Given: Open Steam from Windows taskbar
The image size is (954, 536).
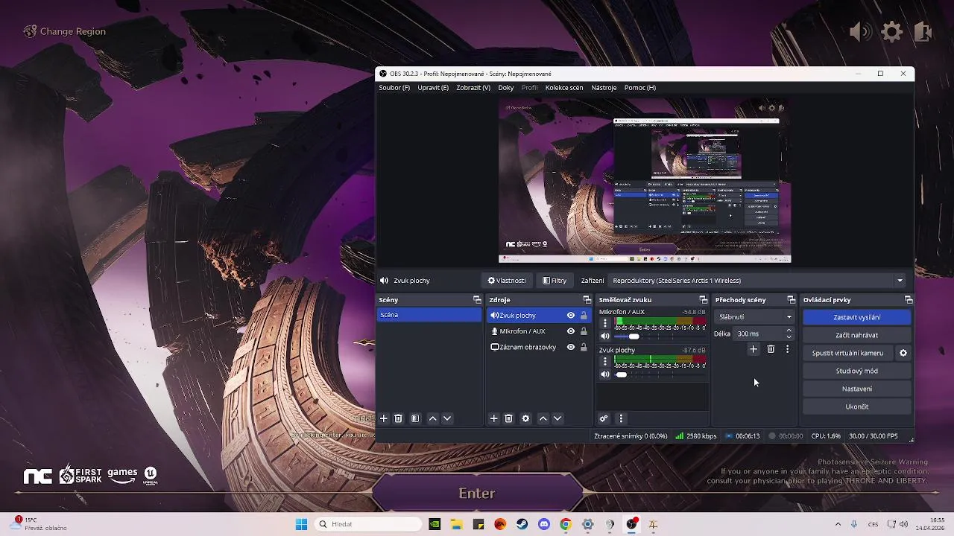Looking at the screenshot, I should point(522,524).
